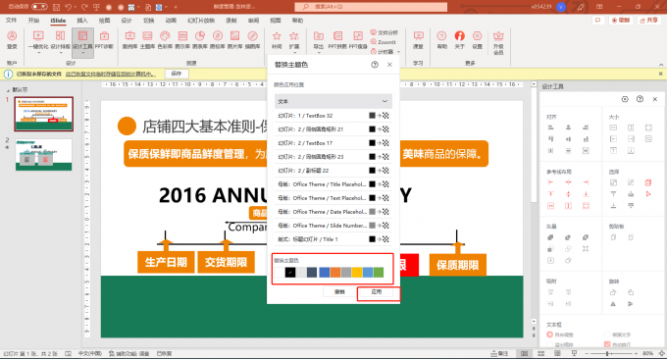The height and width of the screenshot is (359, 667).
Task: Switch to the 插入 tab
Action: pos(82,21)
